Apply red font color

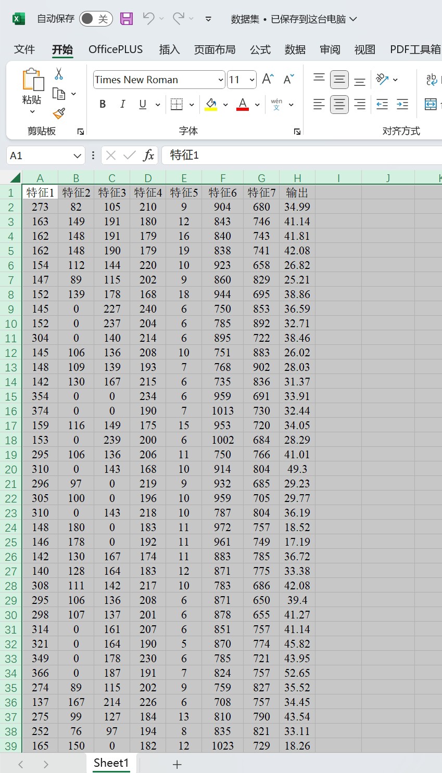(243, 104)
